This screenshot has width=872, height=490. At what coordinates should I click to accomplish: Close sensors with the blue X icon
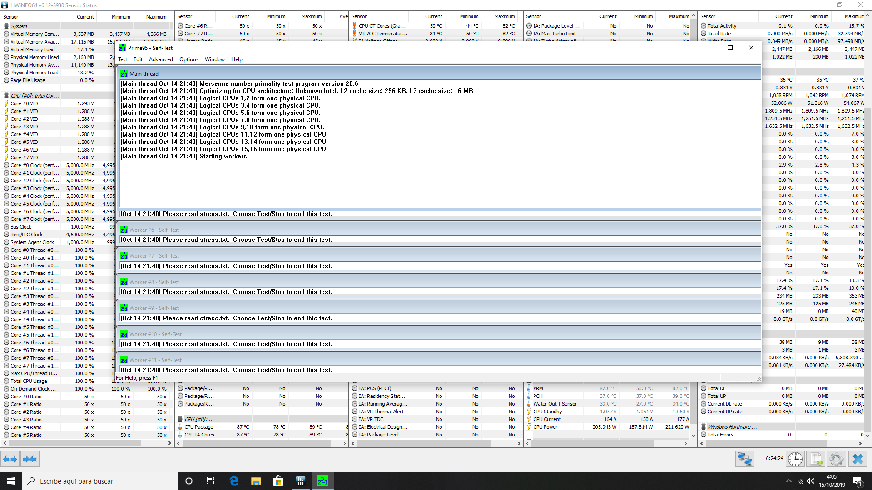click(x=857, y=459)
